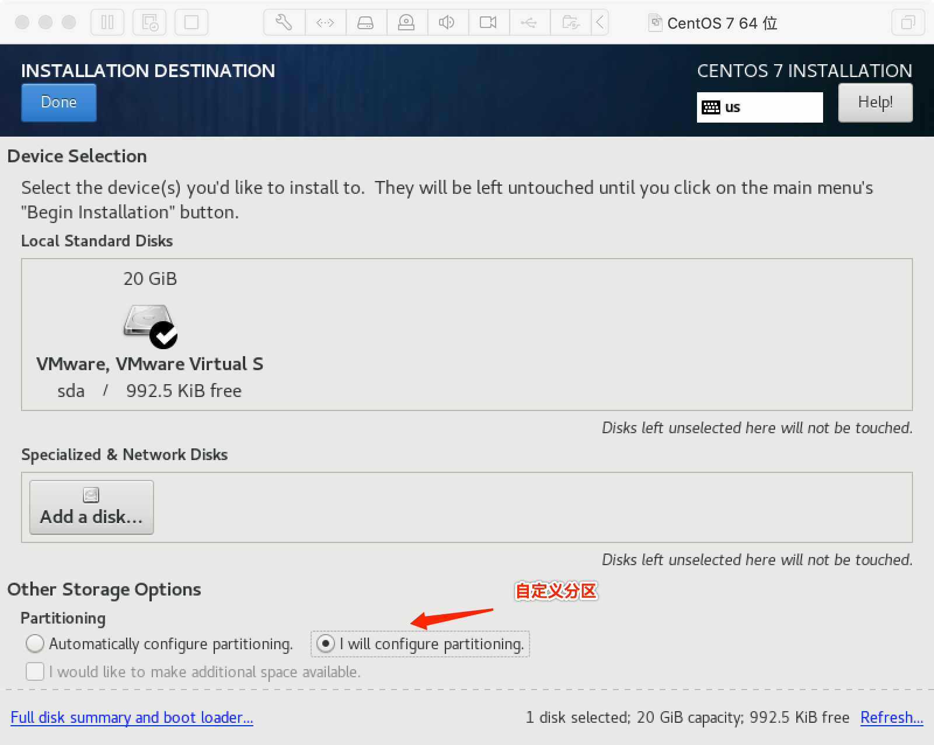The width and height of the screenshot is (934, 745).
Task: Click the Done button
Action: click(x=59, y=102)
